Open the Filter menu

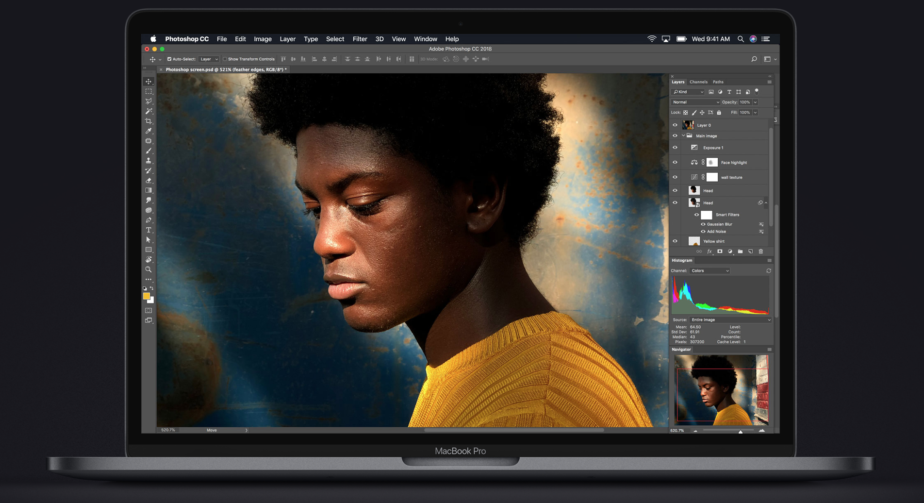click(359, 39)
